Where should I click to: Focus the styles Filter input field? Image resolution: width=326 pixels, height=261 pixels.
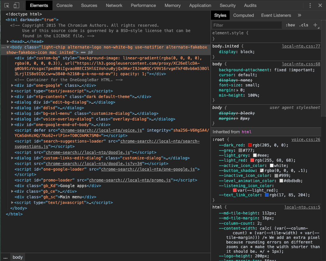(x=246, y=25)
